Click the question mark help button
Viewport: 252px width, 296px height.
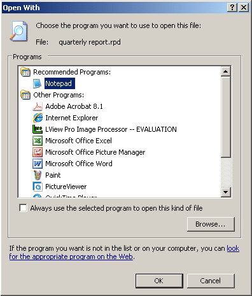point(232,8)
